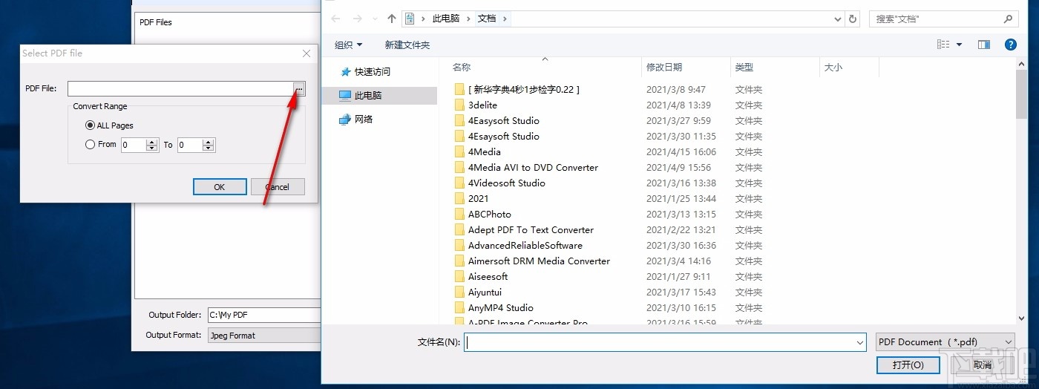Screen dimensions: 1039x389
Task: Click the file list vertical scrollbar
Action: (1022, 192)
